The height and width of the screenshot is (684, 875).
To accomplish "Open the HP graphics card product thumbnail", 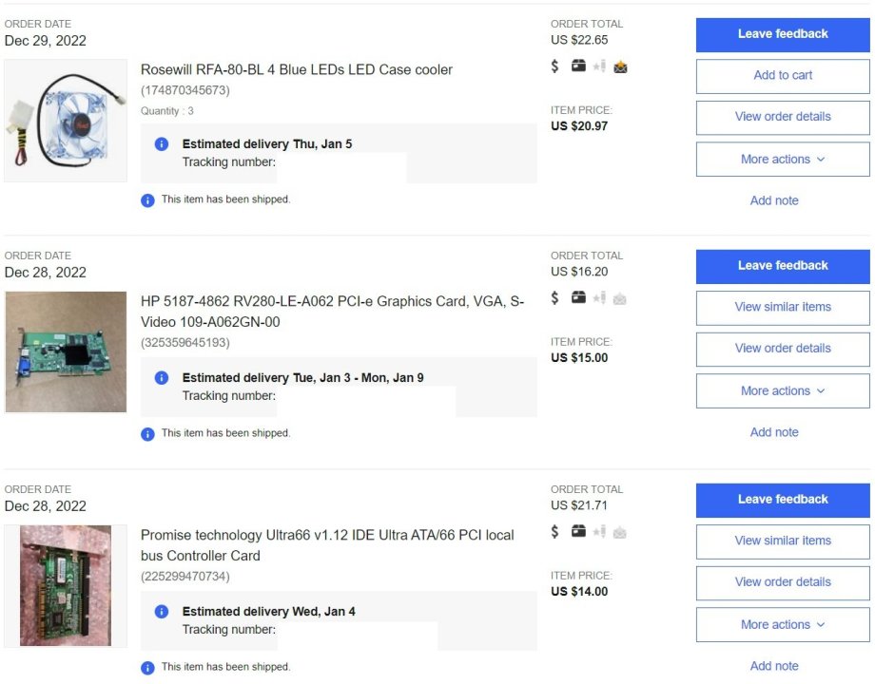I will 66,352.
